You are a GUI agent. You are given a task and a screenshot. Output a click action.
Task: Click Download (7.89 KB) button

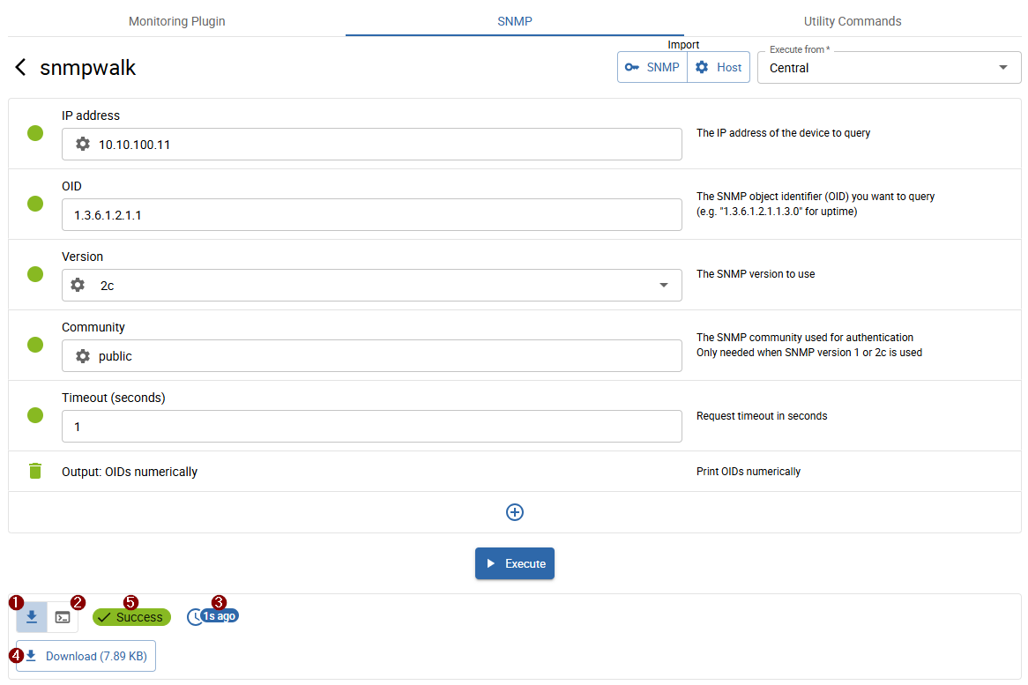point(86,656)
